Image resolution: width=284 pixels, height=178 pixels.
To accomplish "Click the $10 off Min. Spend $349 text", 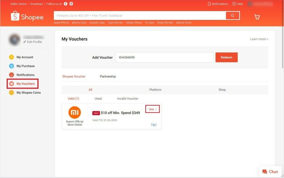I will [120, 113].
